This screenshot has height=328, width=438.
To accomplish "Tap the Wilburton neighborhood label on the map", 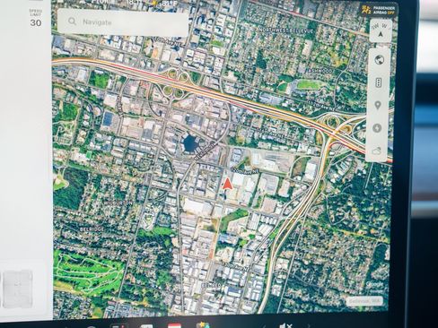I will (x=118, y=203).
